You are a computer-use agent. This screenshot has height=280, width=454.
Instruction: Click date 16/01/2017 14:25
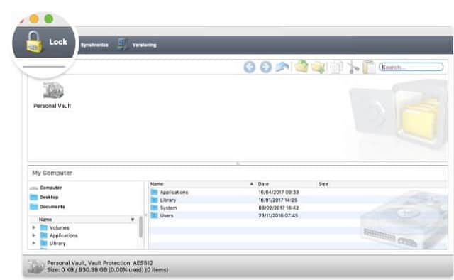278,200
